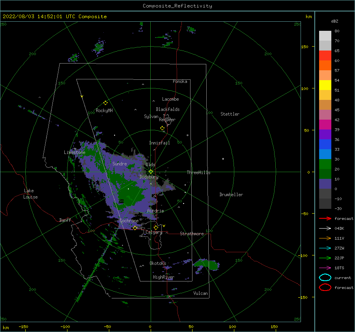This screenshot has height=332, width=355.
Task: Select the magenta 18TS arrow legend entry
Action: (x=325, y=268)
